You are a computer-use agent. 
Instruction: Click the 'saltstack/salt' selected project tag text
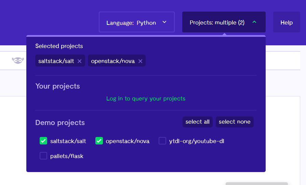point(56,61)
